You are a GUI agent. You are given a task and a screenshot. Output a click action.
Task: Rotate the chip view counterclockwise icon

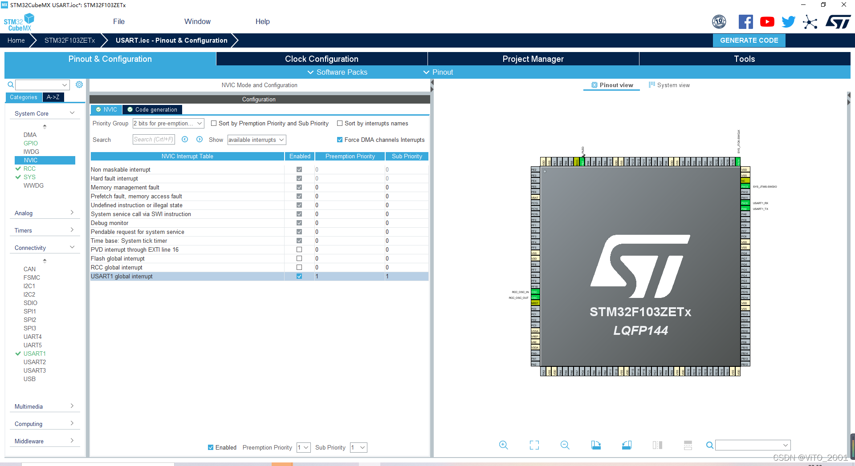[627, 445]
